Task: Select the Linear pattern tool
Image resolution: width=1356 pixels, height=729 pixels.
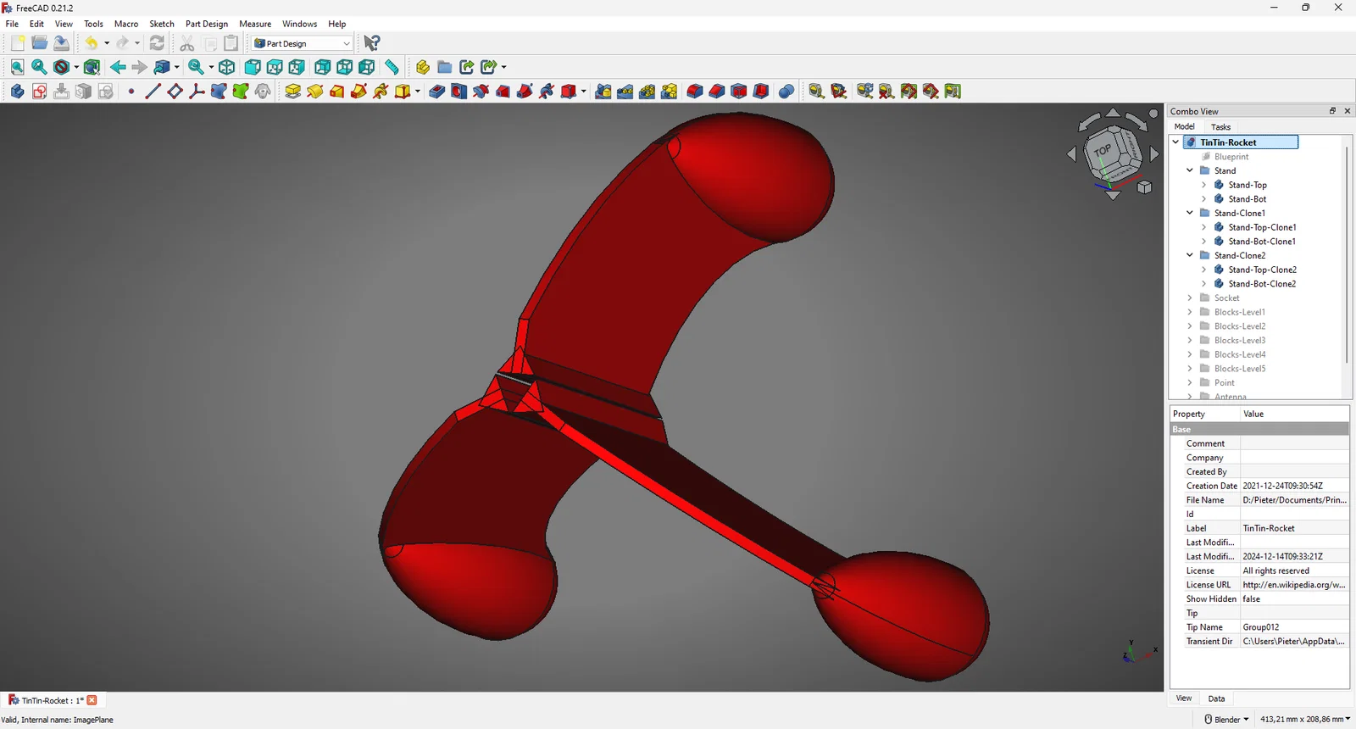Action: click(x=625, y=92)
